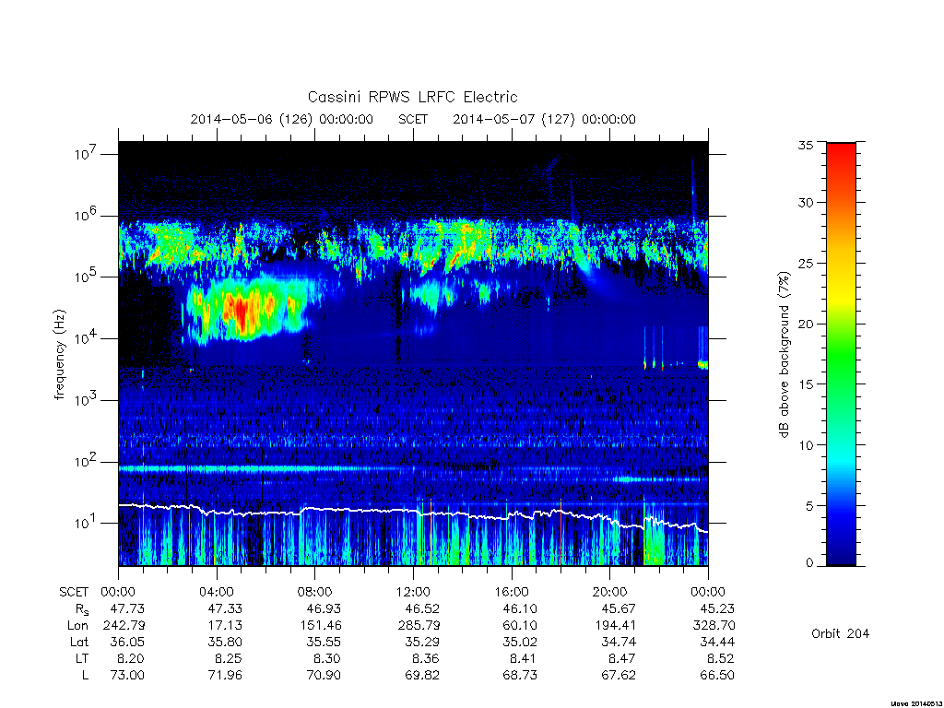
Task: Click Lat value '36.05'
Action: 127,642
